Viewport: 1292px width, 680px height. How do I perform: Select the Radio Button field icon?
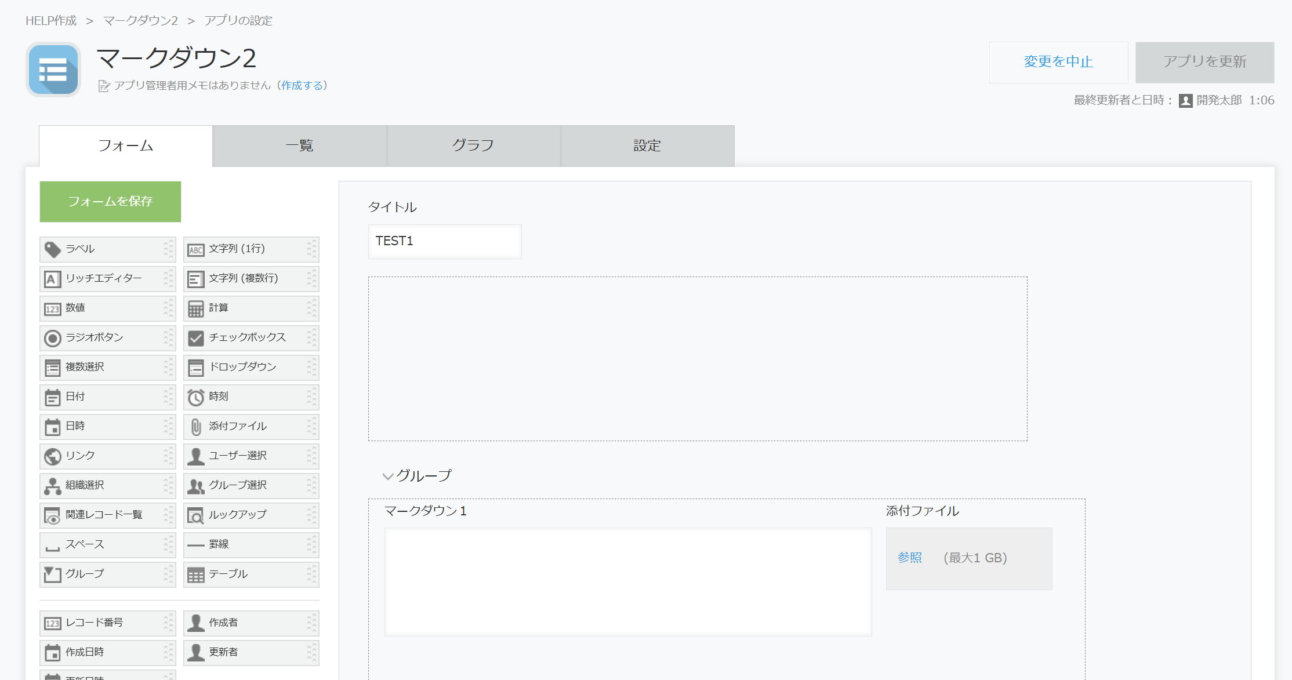pos(52,339)
